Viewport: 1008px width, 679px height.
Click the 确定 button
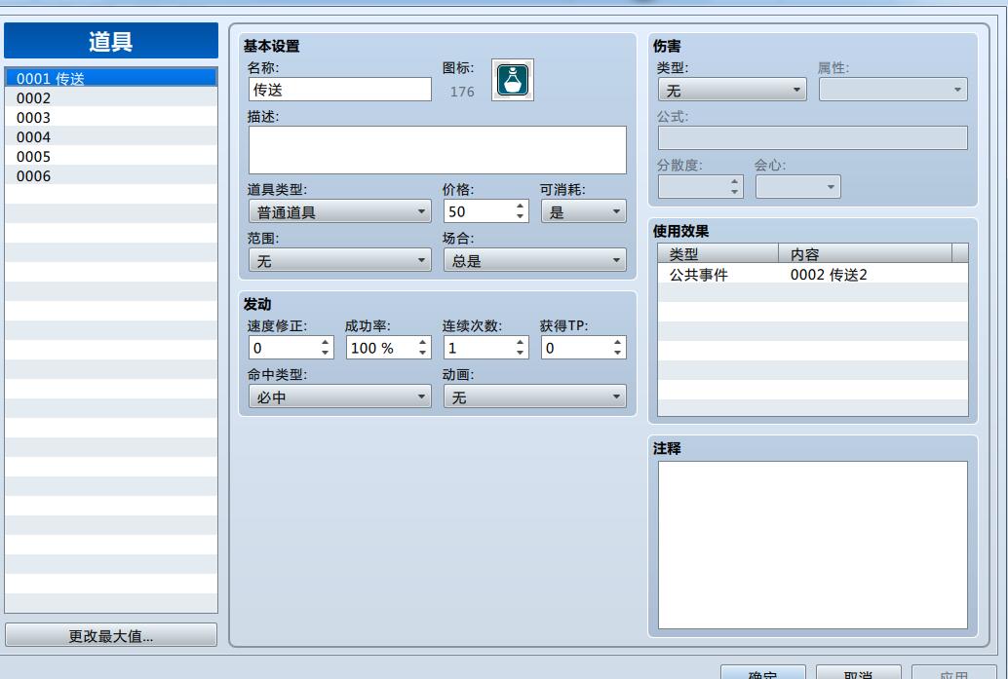pyautogui.click(x=763, y=672)
